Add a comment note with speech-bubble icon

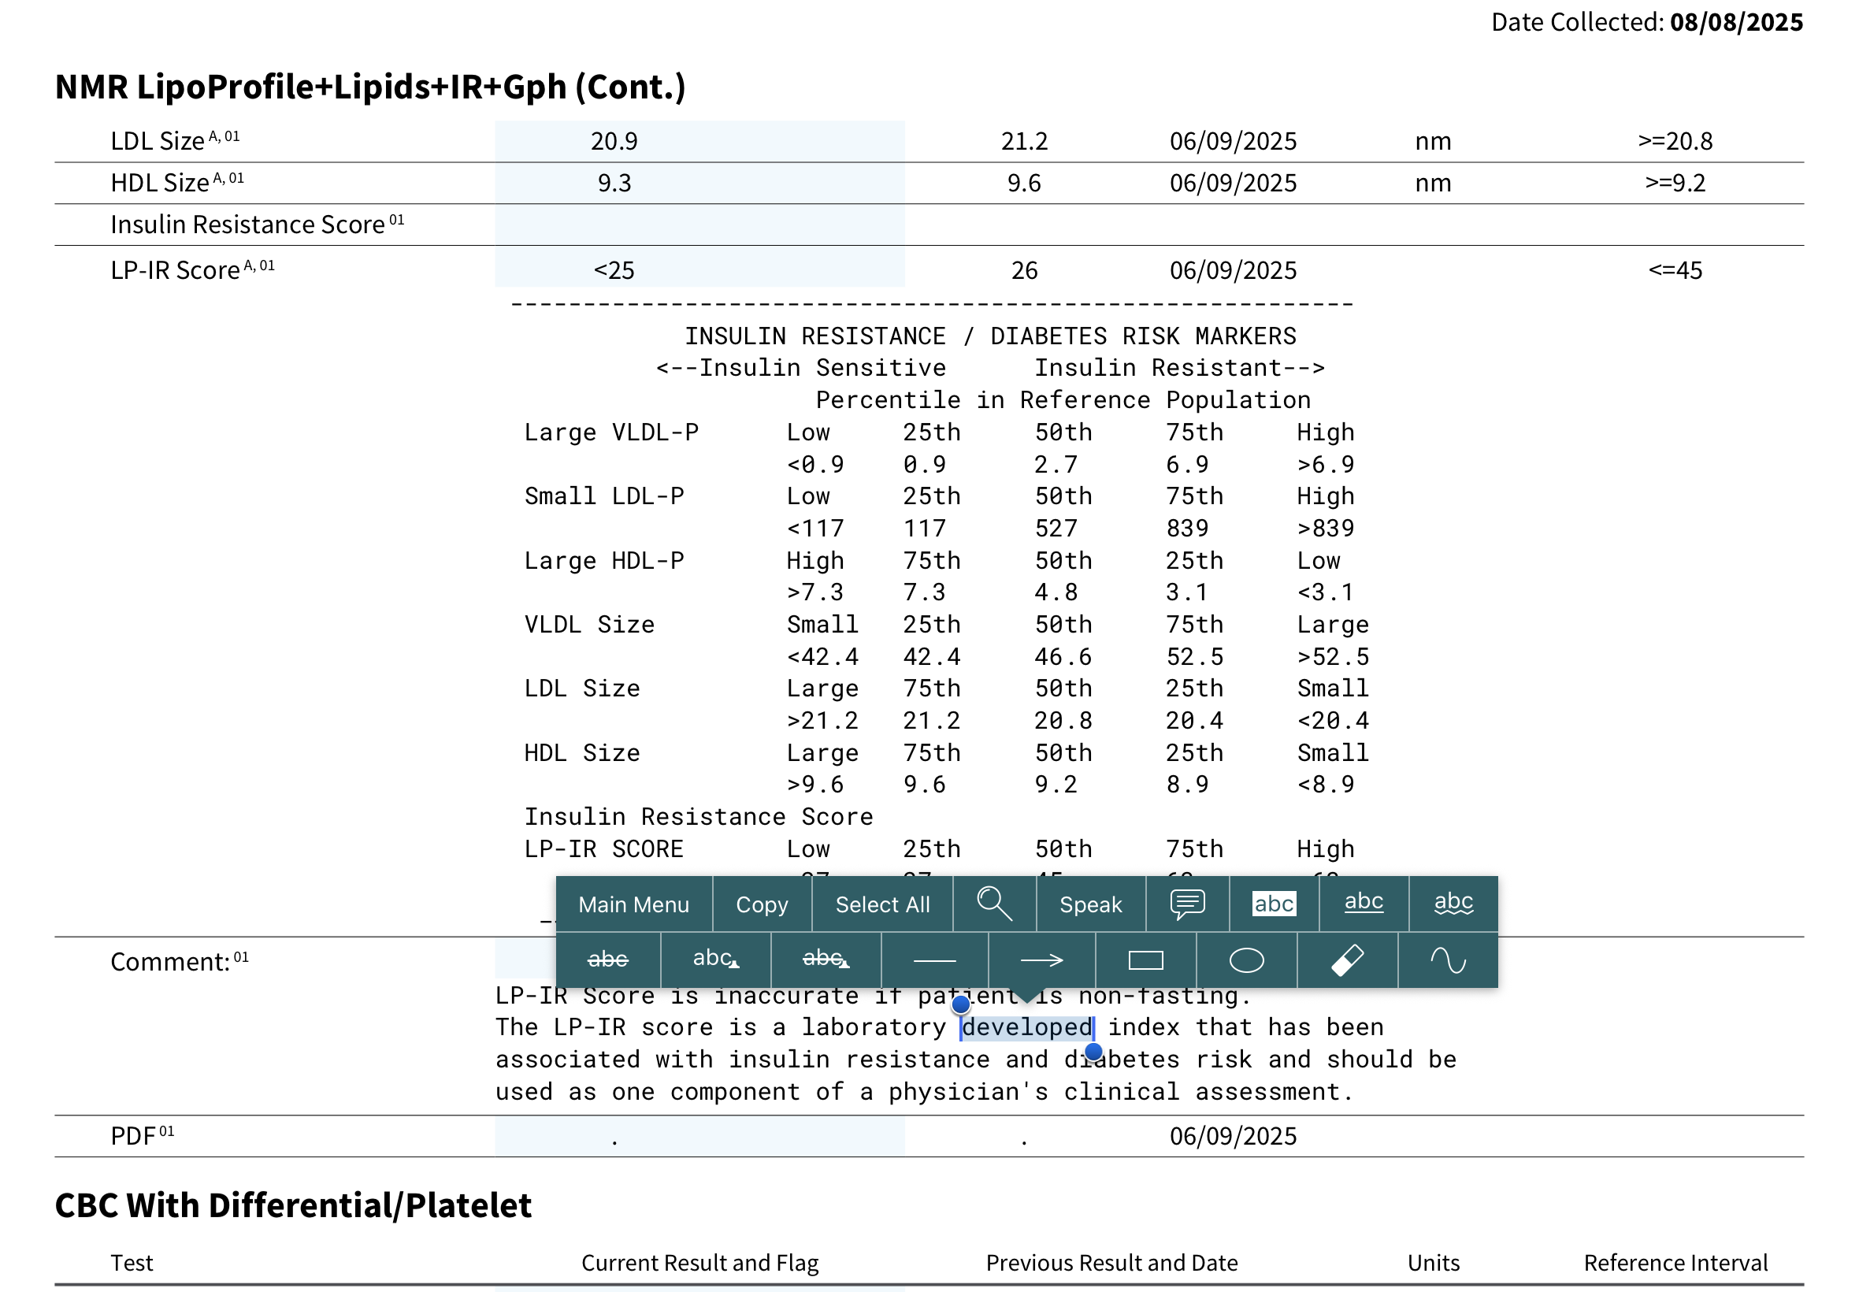click(x=1186, y=904)
